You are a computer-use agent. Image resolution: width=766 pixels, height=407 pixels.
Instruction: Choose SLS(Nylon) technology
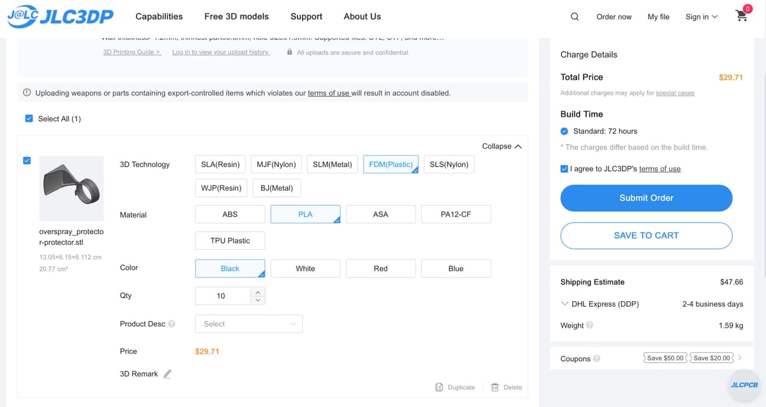click(x=449, y=165)
